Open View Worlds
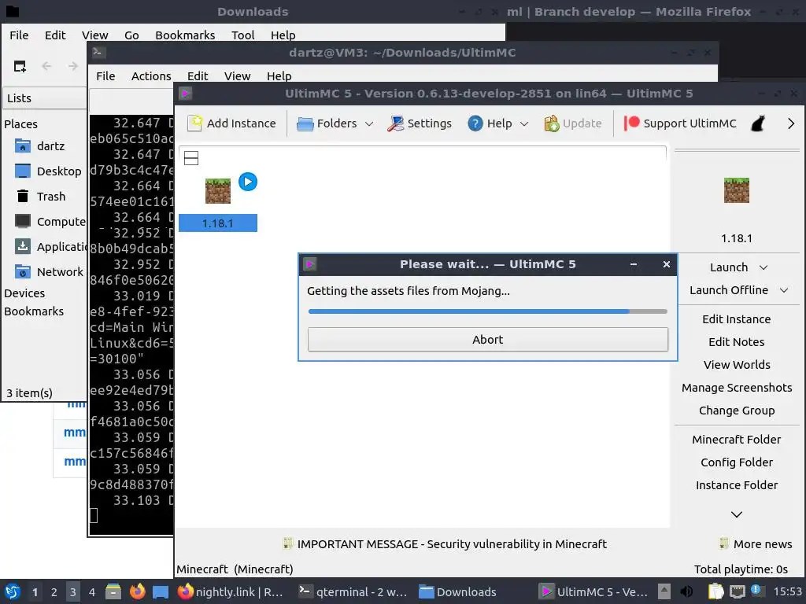This screenshot has width=806, height=604. point(737,365)
